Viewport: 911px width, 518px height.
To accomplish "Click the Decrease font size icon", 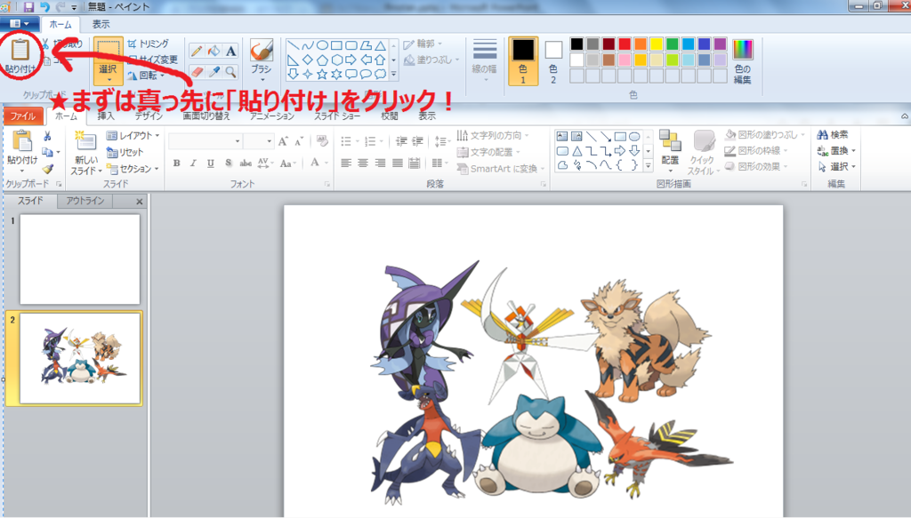I will tap(299, 141).
